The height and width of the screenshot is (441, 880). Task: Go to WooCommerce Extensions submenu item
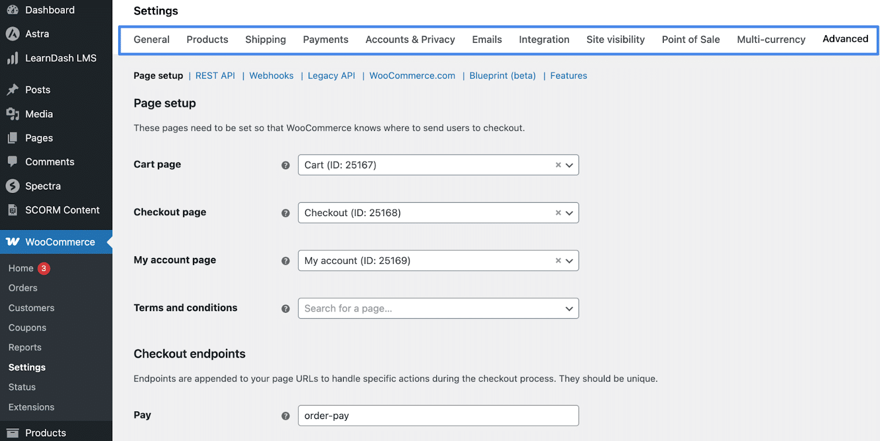31,407
